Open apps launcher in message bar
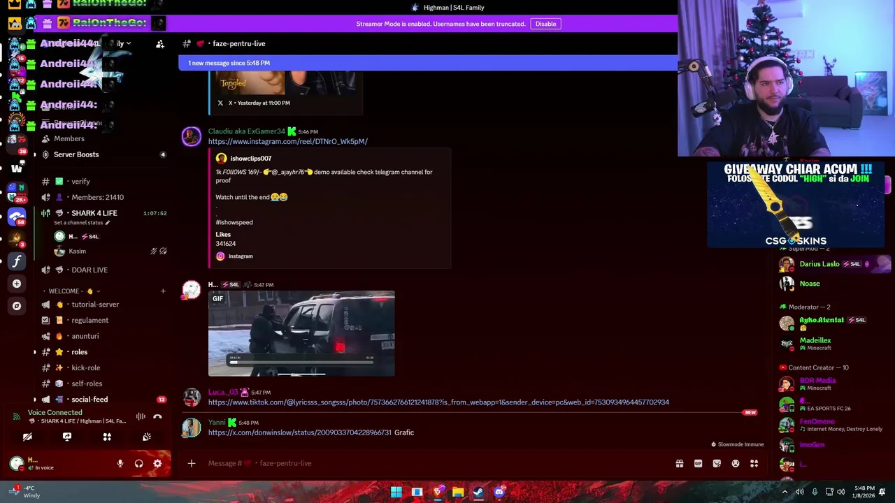Screen dimensions: 895x503 754,463
